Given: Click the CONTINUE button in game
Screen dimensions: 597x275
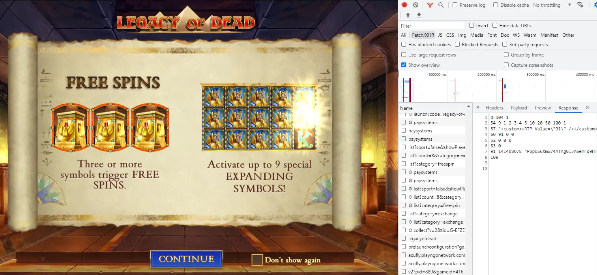Looking at the screenshot, I should [186, 259].
